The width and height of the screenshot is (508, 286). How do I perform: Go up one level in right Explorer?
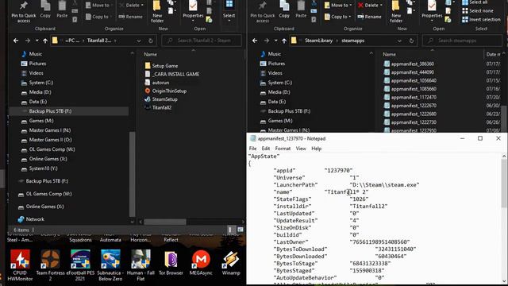pos(284,41)
